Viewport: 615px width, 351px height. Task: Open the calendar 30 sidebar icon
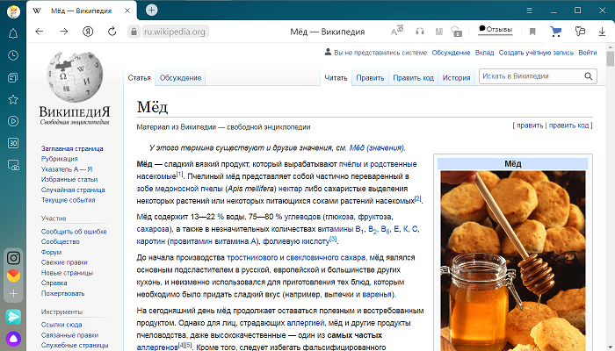pos(13,143)
